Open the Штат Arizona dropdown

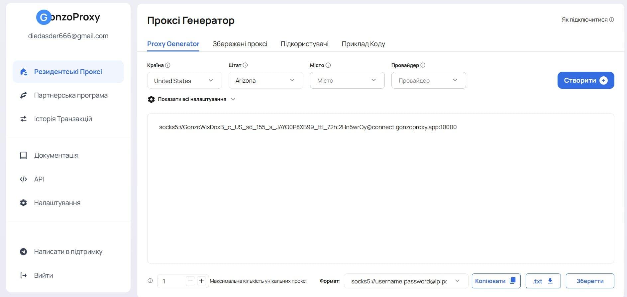coord(266,81)
